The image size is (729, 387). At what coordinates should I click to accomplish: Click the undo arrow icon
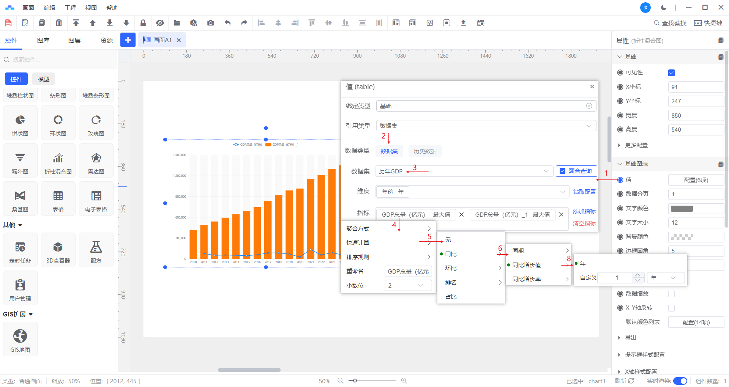pos(227,23)
